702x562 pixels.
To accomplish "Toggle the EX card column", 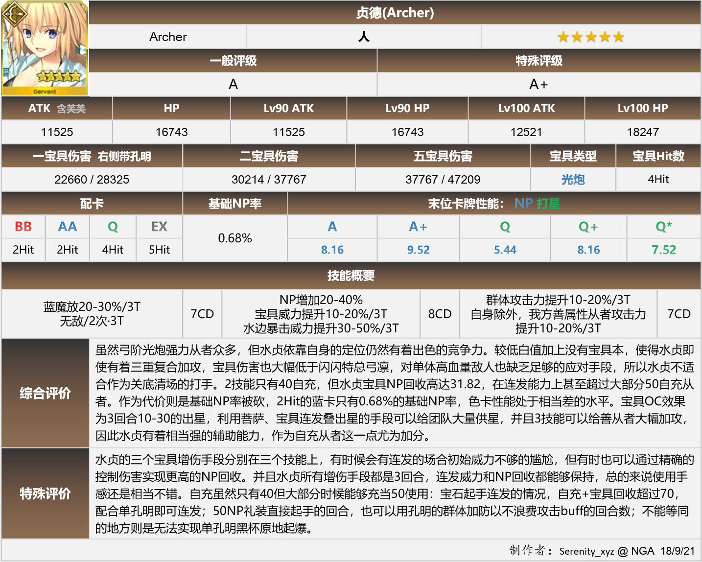I will [159, 226].
